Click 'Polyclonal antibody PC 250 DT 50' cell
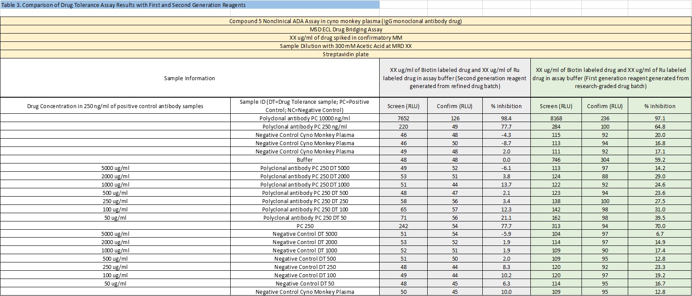Screen dimensions: 692x296 304,218
